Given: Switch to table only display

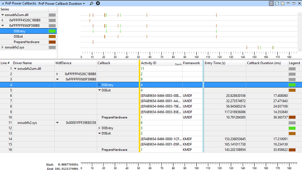Looking at the screenshot, I should (x=283, y=3).
